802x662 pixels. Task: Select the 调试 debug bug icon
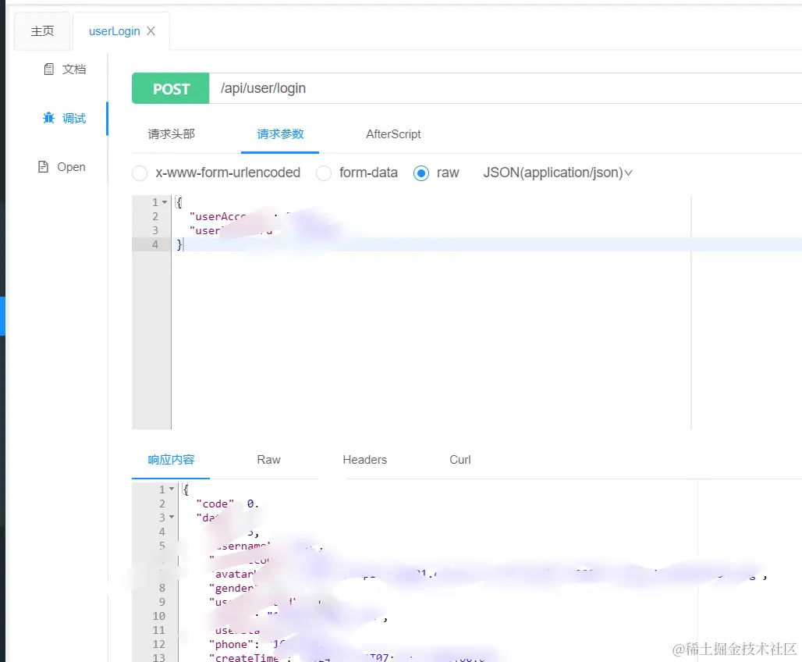48,118
